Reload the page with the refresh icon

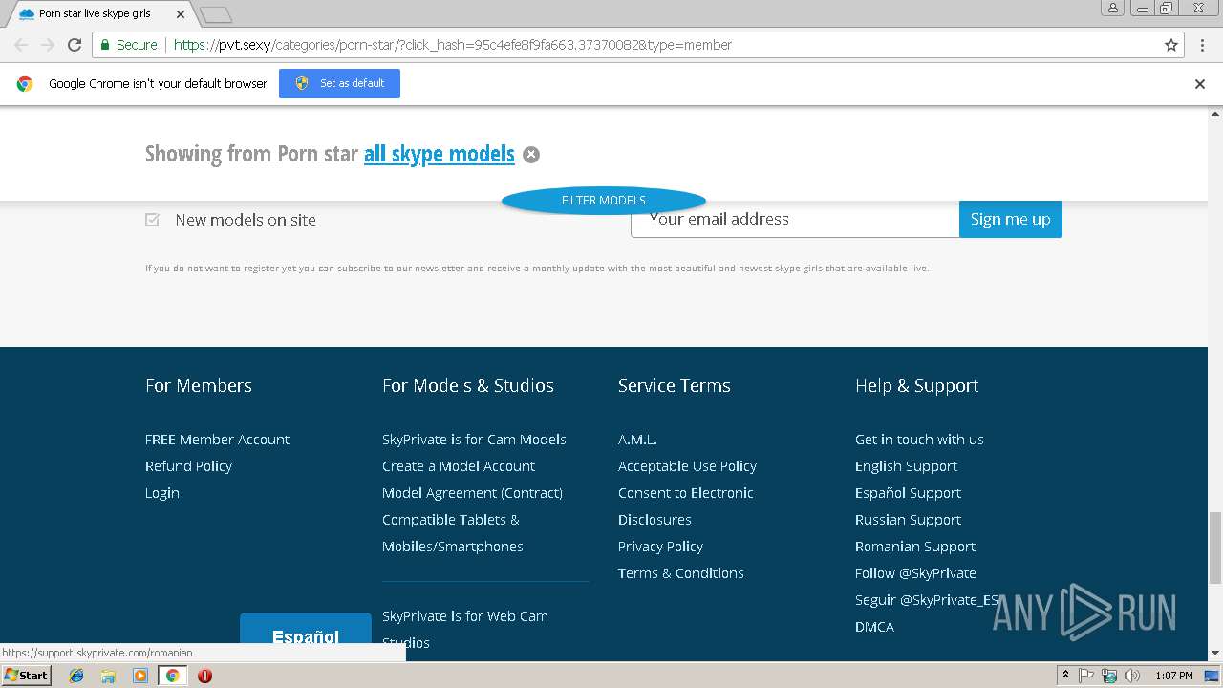[x=75, y=45]
